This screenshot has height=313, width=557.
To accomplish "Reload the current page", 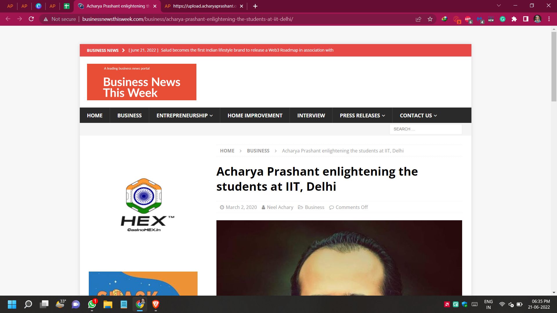I will tap(31, 19).
